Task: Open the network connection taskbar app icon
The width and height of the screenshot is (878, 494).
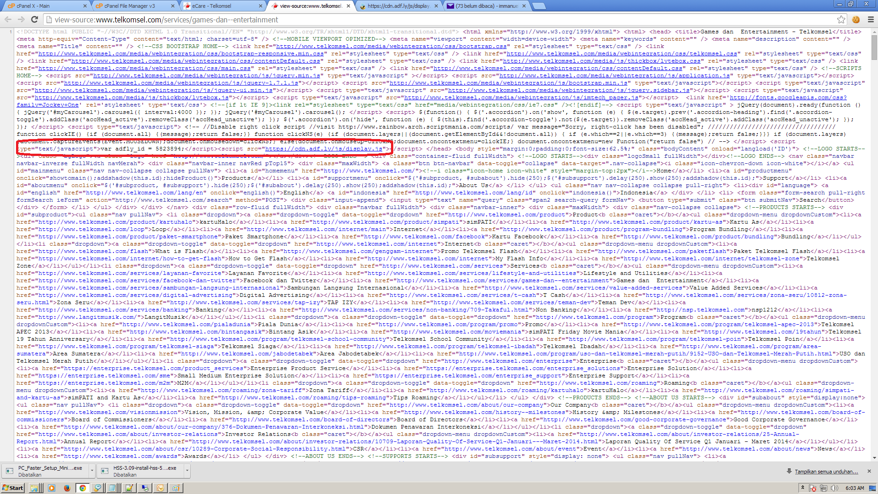Action: [145, 488]
